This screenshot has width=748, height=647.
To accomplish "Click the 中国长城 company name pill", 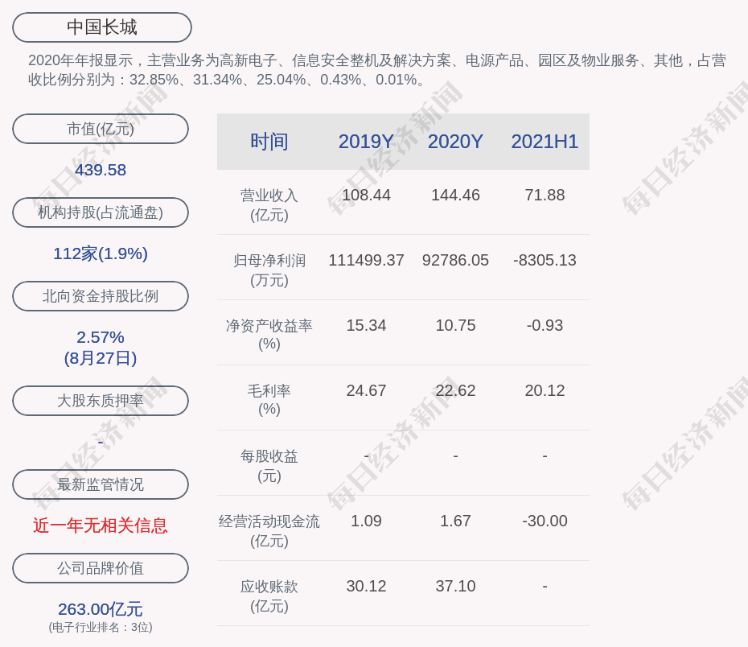I will point(101,27).
